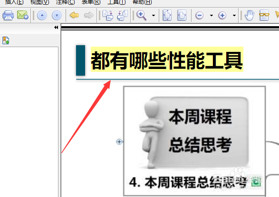Click the add bookmark icon
The width and height of the screenshot is (279, 197).
click(x=6, y=40)
